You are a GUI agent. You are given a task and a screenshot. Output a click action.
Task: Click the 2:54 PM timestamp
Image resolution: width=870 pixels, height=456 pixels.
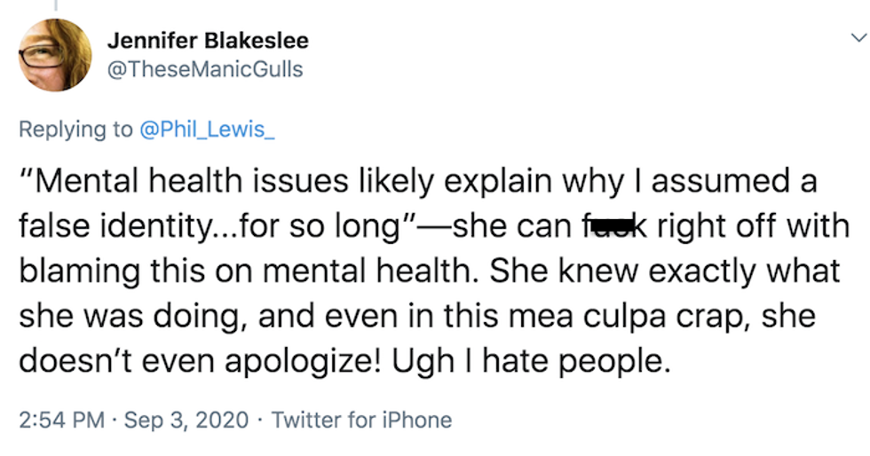(x=60, y=419)
